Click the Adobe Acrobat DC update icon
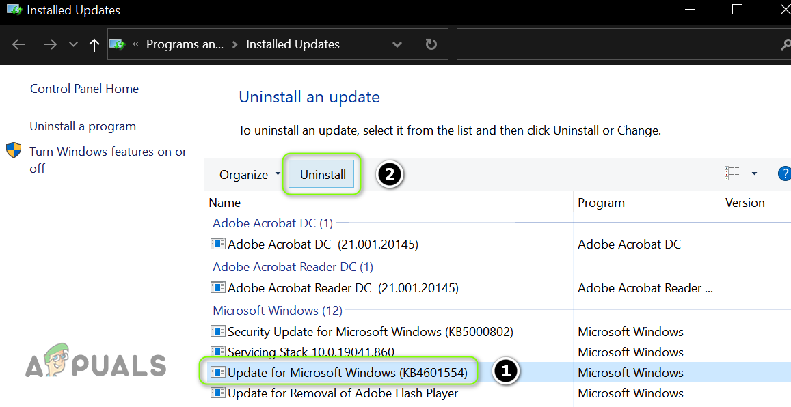791x407 pixels. [x=218, y=244]
